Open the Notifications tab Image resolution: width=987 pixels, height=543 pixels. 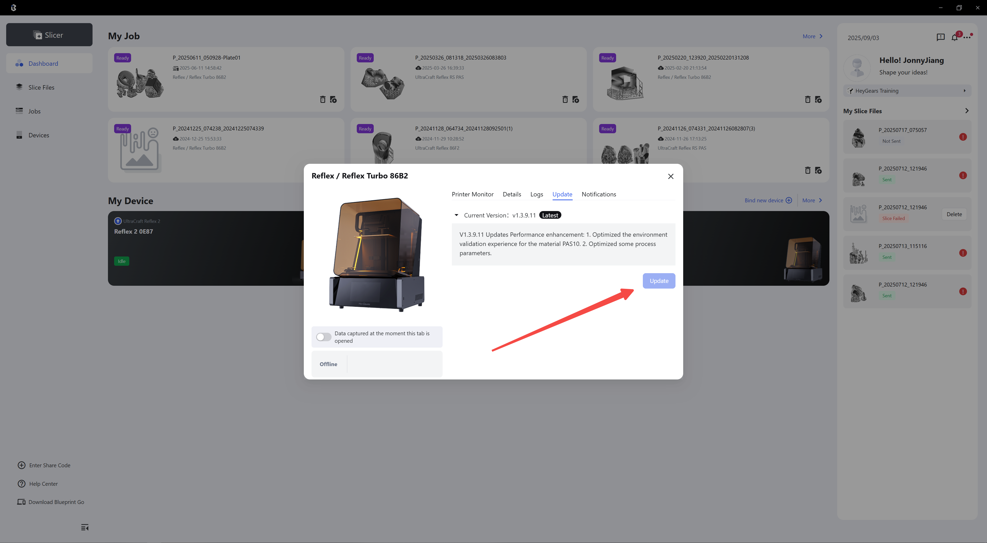598,194
